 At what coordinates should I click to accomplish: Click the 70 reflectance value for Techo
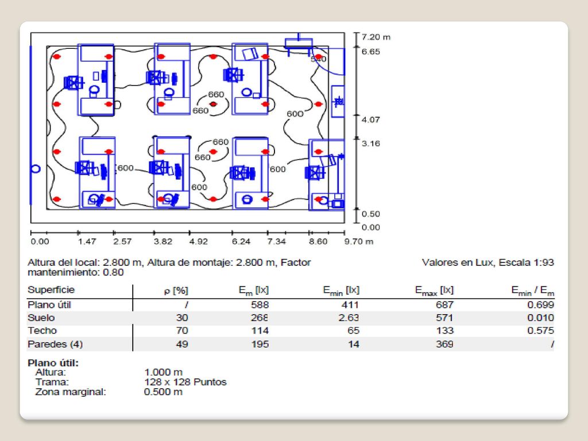tap(182, 330)
